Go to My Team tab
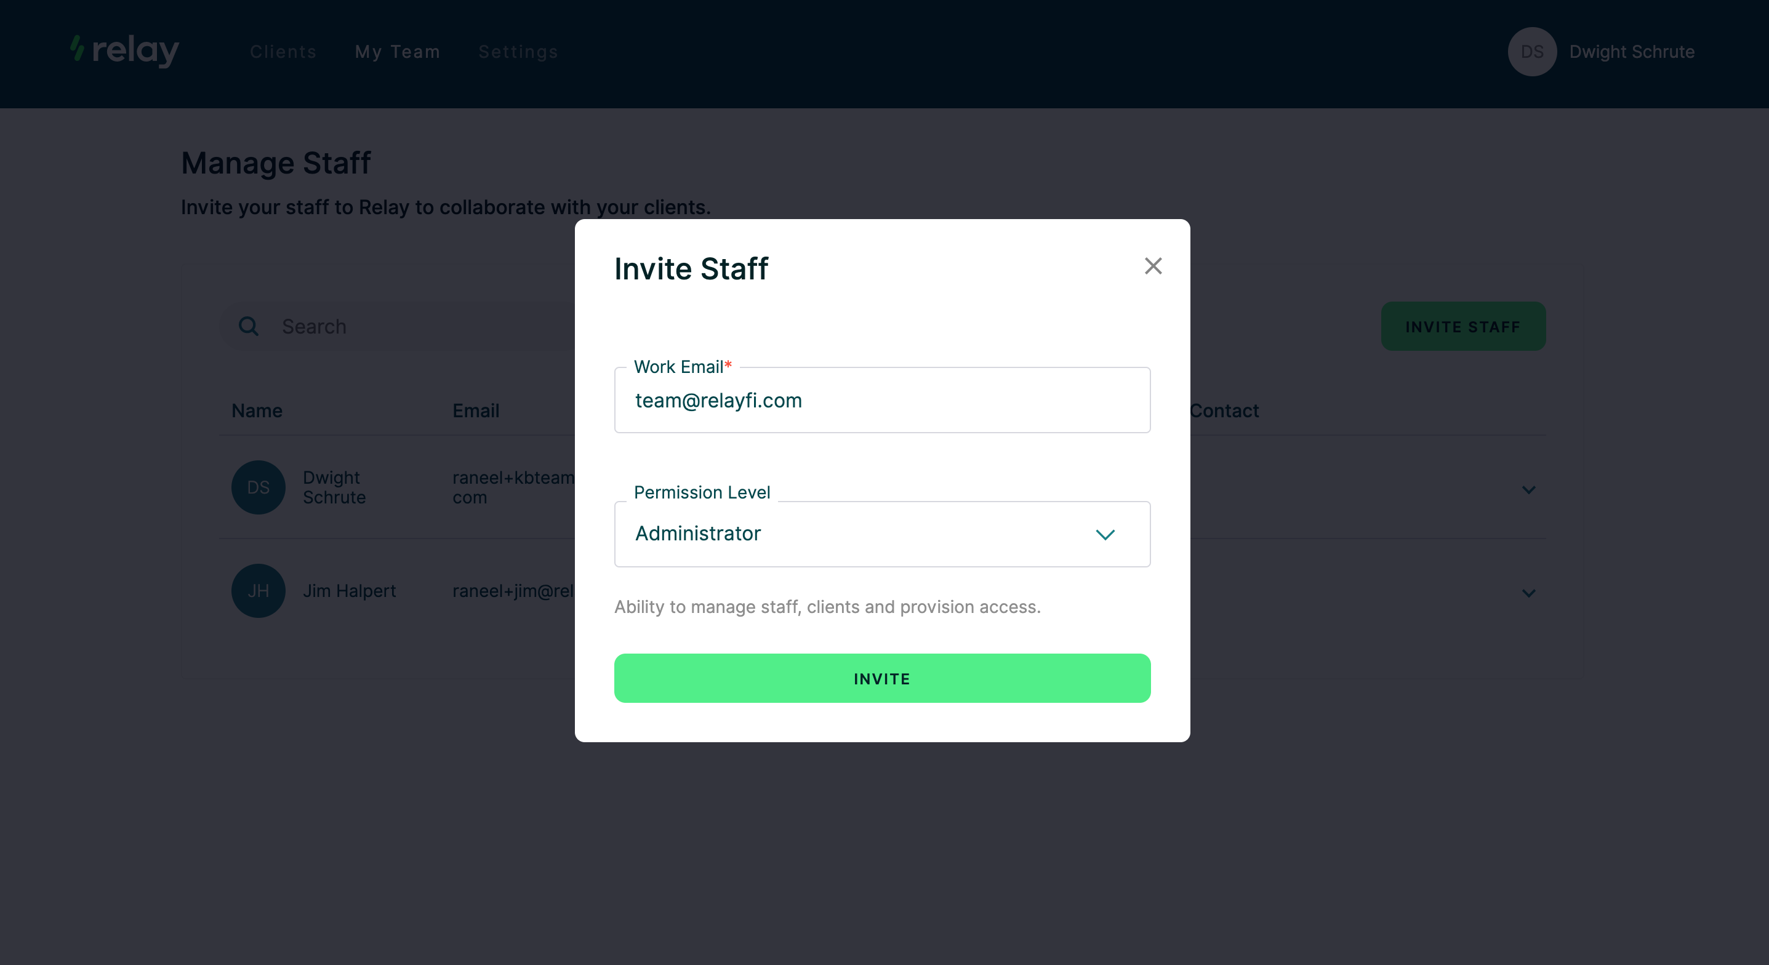This screenshot has height=965, width=1769. [397, 52]
